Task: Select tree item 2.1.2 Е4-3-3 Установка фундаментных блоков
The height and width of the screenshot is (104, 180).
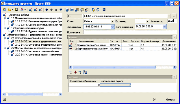Action: (x=39, y=45)
